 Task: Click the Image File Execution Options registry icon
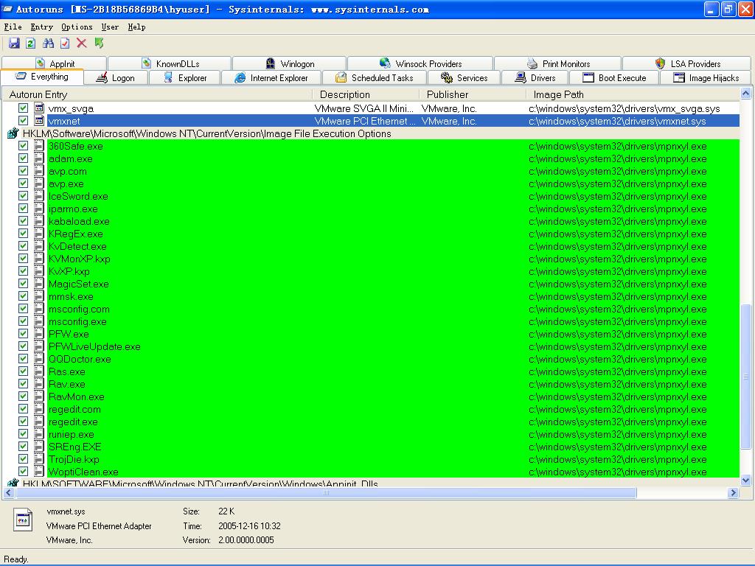pos(13,133)
